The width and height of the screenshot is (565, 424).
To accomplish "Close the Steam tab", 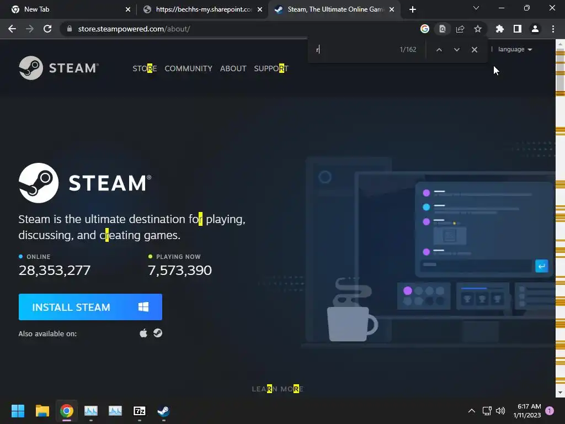I will pyautogui.click(x=392, y=9).
